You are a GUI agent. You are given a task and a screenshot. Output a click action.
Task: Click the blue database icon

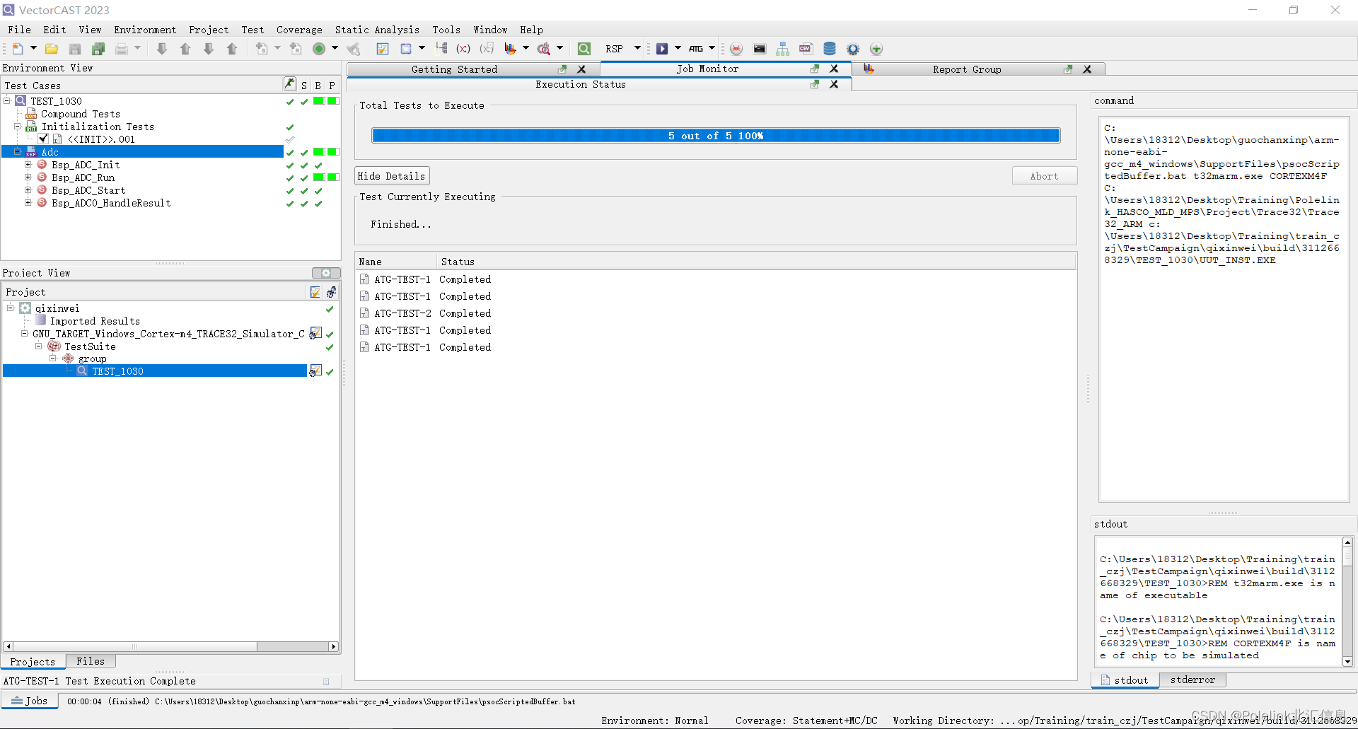click(830, 49)
